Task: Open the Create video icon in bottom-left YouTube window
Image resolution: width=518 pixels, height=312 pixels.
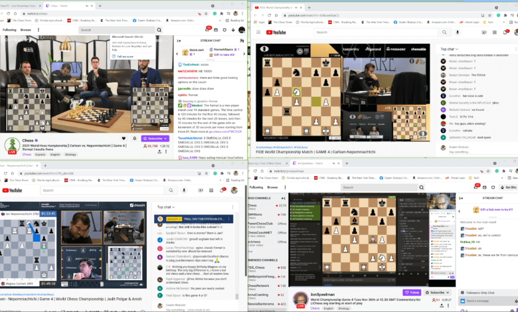Action: (201, 191)
